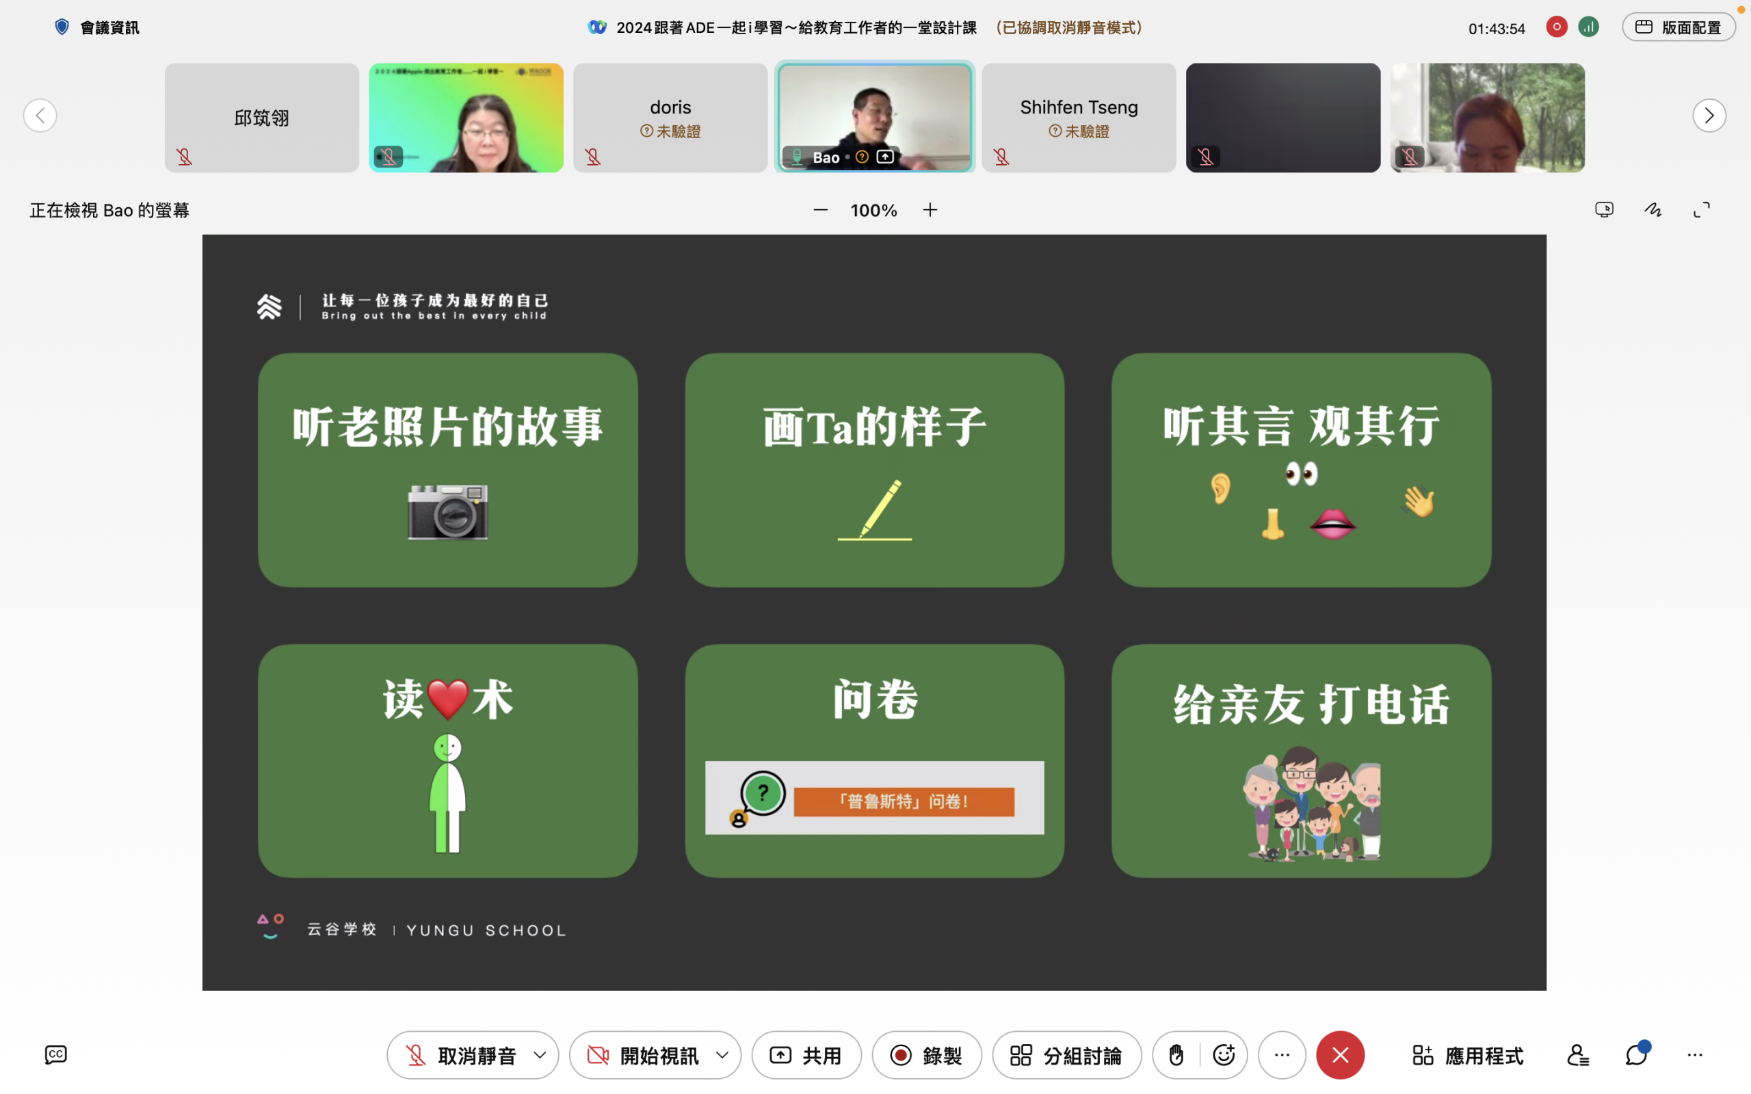The image size is (1751, 1094).
Task: Open 分組討論 breakout sessions
Action: (1066, 1055)
